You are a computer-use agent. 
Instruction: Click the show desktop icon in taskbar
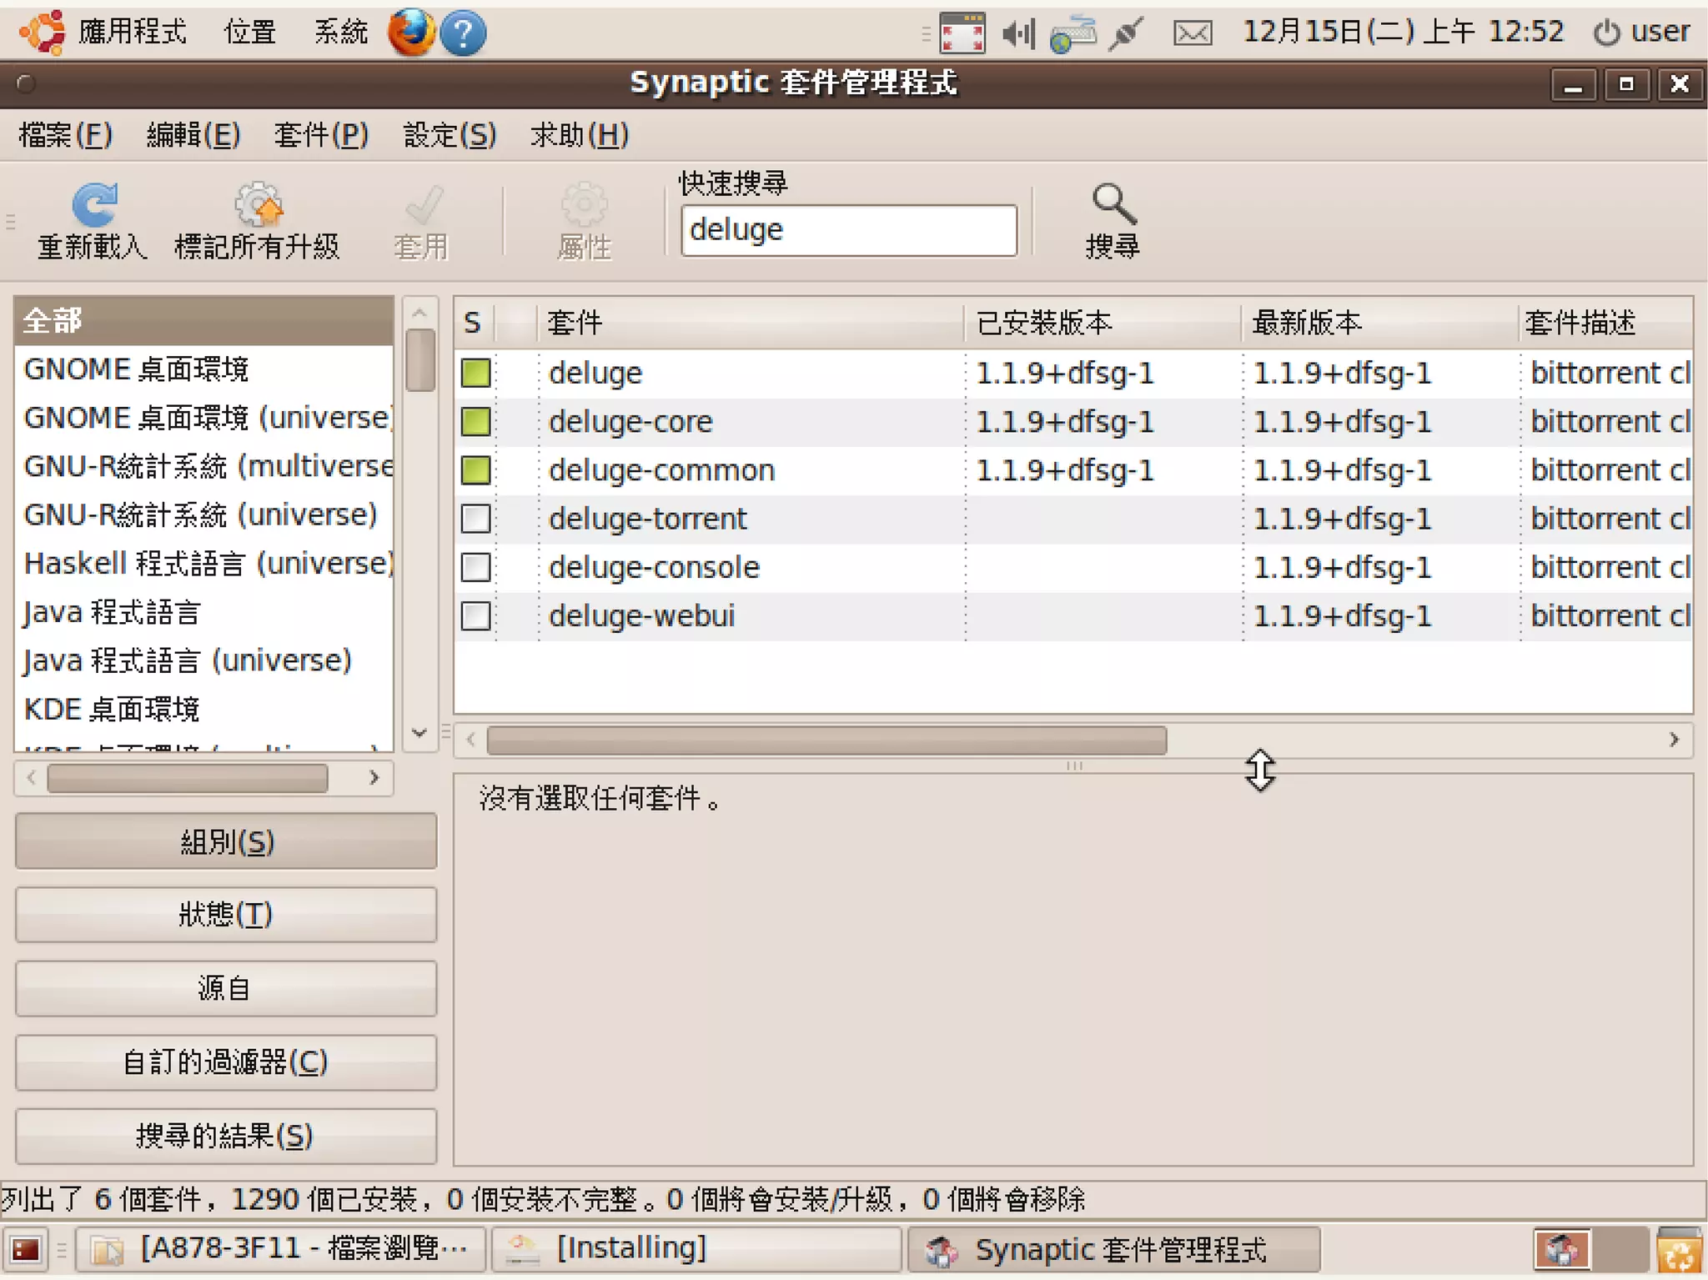[25, 1249]
